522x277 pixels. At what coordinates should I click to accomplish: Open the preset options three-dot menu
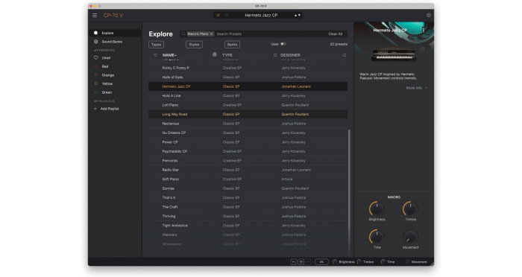(423, 30)
